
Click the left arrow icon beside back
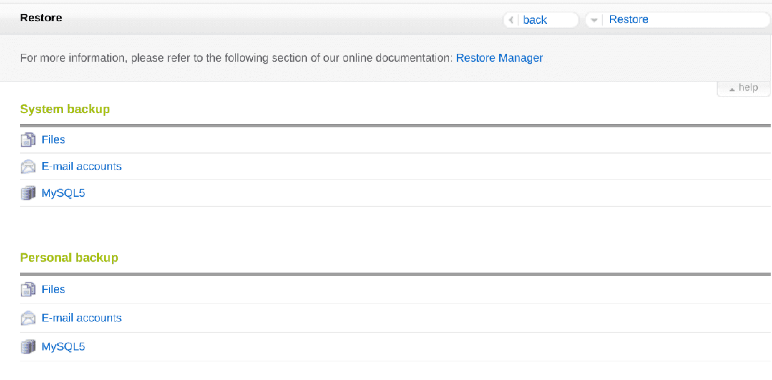tap(511, 20)
